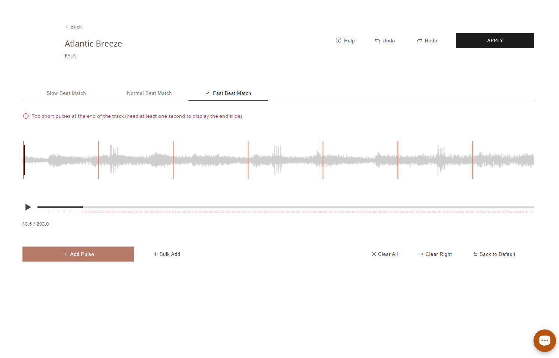Redo the pulse edit
Screen dimensions: 559x358
427,41
